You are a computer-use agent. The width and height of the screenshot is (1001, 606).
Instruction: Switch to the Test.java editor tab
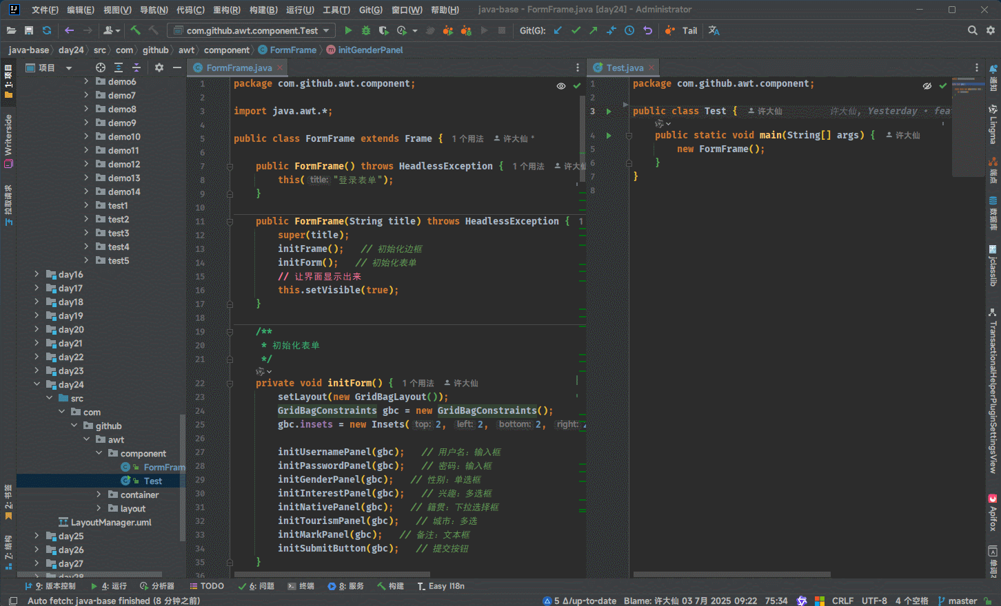pyautogui.click(x=625, y=67)
